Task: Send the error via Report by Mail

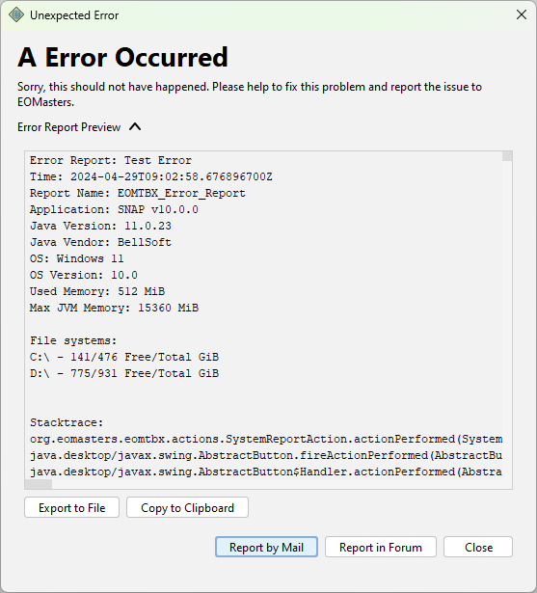Action: (x=266, y=547)
